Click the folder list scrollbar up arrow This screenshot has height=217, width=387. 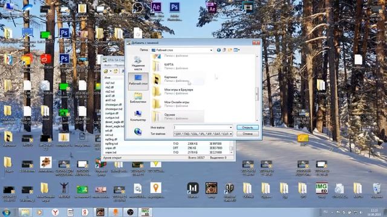[257, 57]
